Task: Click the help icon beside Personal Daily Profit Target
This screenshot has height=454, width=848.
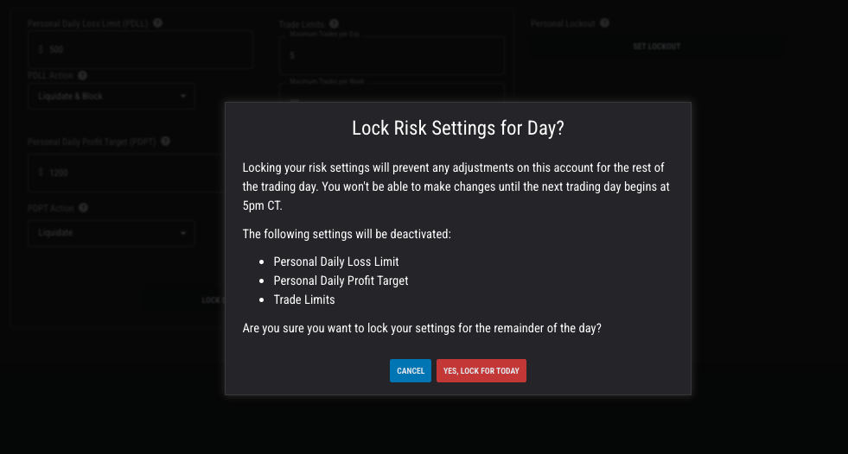Action: [165, 142]
